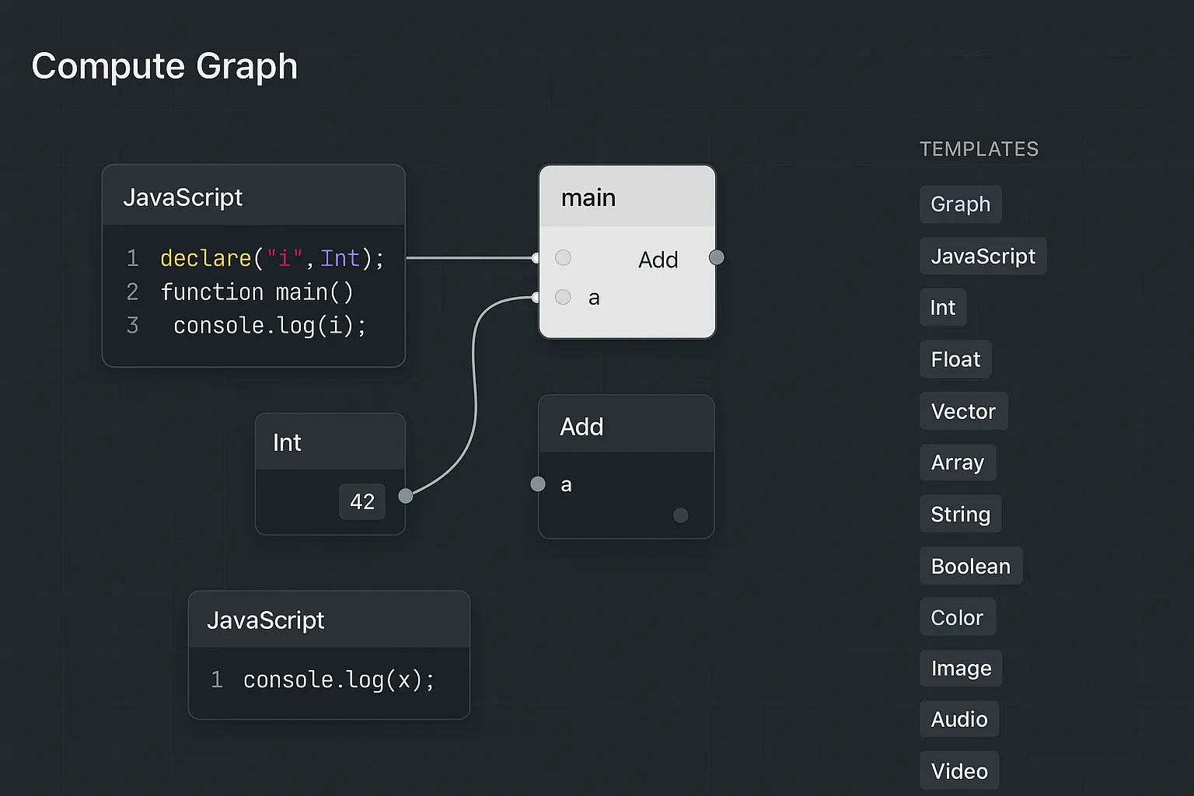Choose the Audio template
The height and width of the screenshot is (796, 1194).
point(958,719)
